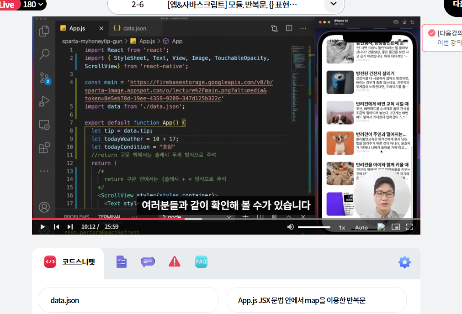Open Source Control icon with badge 2

pyautogui.click(x=45, y=78)
